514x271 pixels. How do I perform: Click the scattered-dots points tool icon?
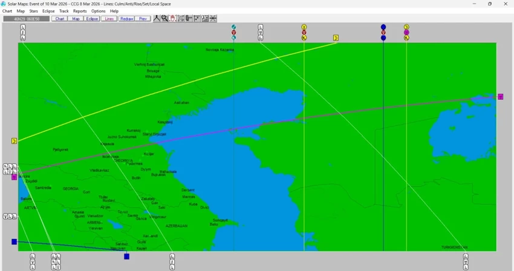click(x=197, y=18)
